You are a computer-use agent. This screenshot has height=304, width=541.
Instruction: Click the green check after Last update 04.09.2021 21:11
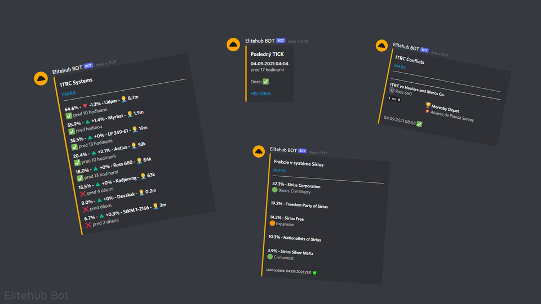314,272
